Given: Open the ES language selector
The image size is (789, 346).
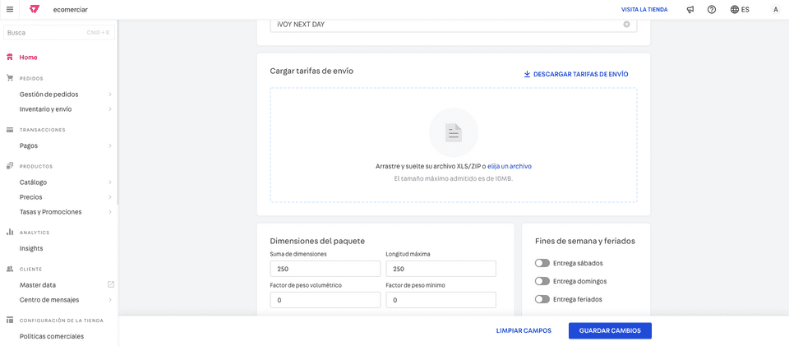Looking at the screenshot, I should click(740, 9).
